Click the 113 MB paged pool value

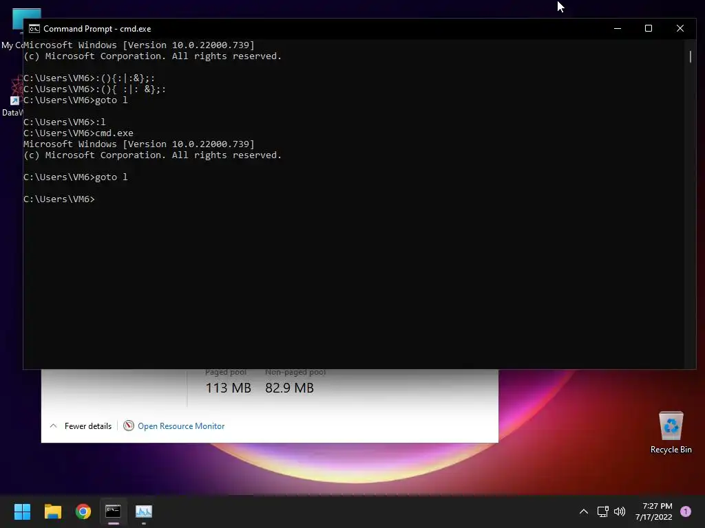pyautogui.click(x=228, y=388)
